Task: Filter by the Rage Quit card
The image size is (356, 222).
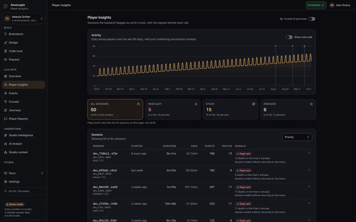Action: [173, 110]
